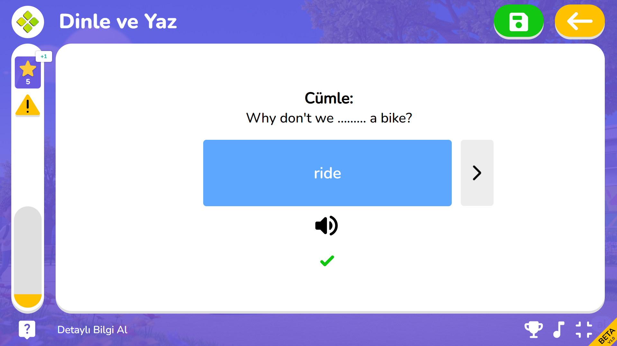Click the vertical yellow progress bar

28,257
